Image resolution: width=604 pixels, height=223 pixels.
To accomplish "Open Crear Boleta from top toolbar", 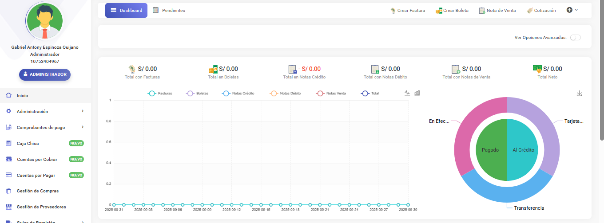I will click(x=452, y=11).
